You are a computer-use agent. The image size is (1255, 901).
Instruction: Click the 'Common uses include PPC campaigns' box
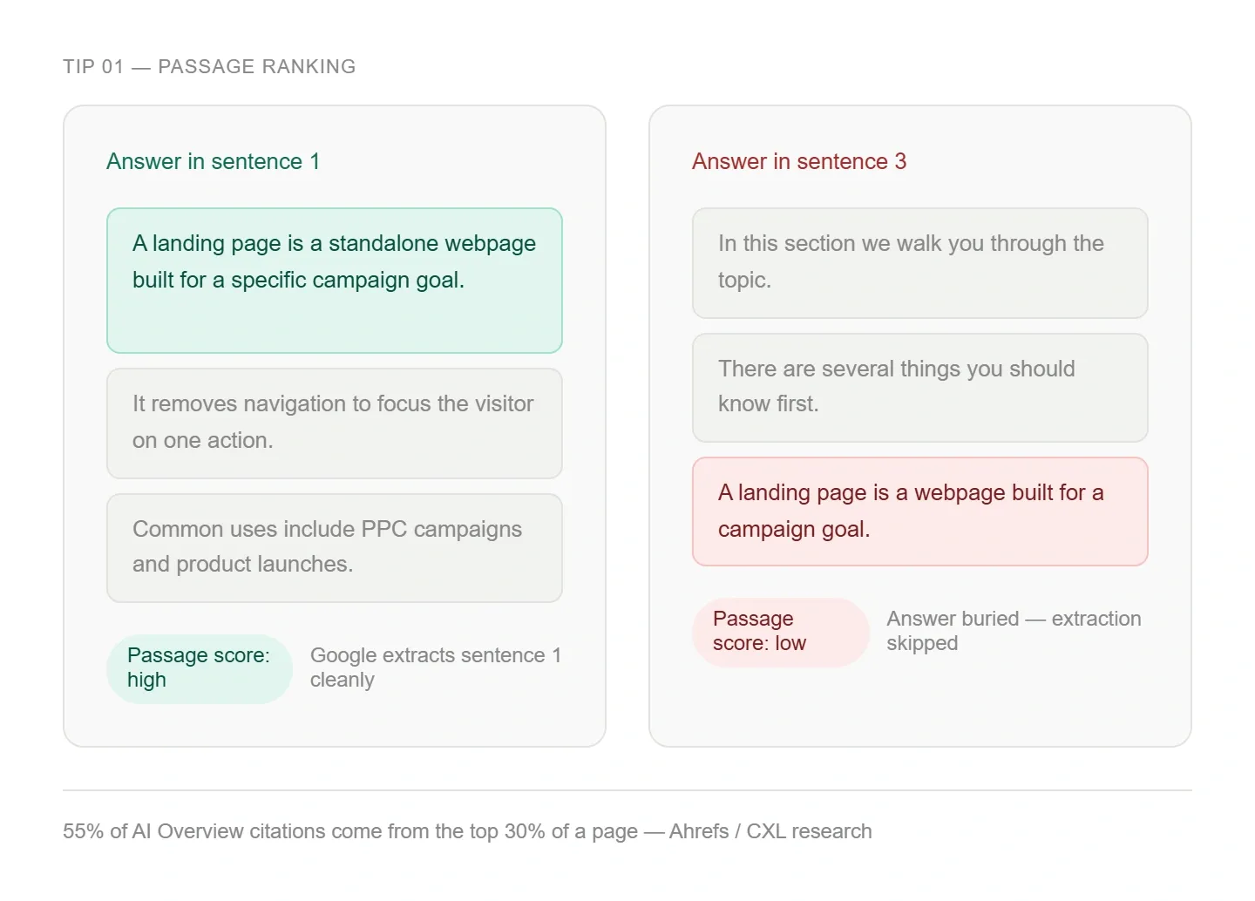334,547
